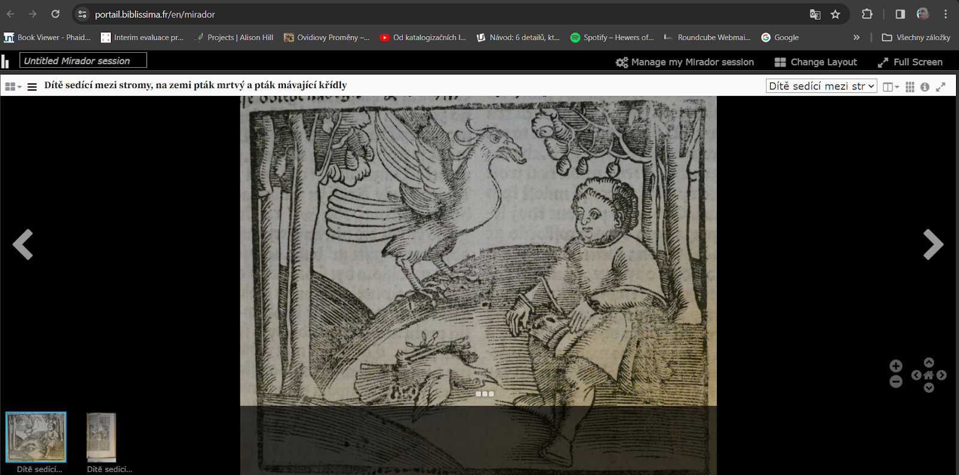Pan the image up
This screenshot has width=959, height=475.
[929, 362]
